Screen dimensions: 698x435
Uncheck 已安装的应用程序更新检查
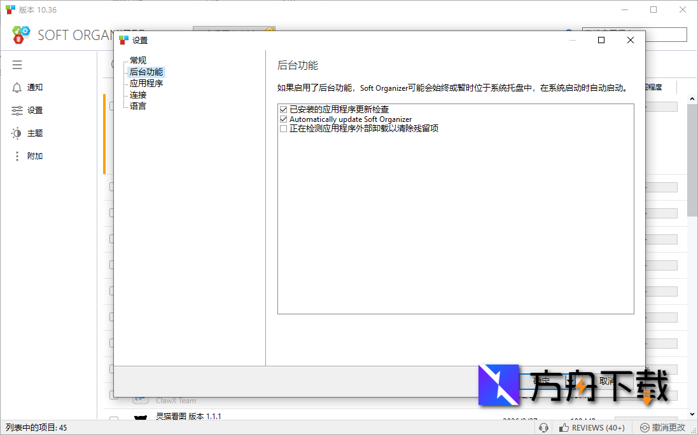283,109
